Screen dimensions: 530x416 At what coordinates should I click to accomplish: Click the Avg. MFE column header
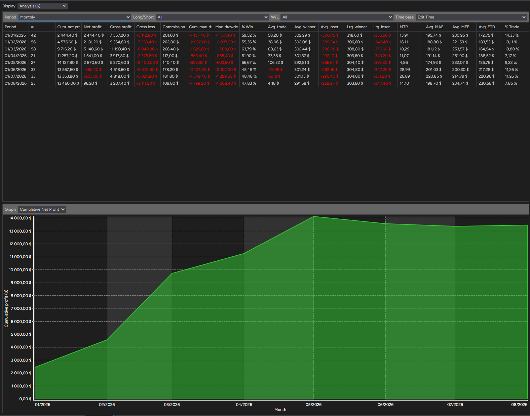[x=463, y=27]
